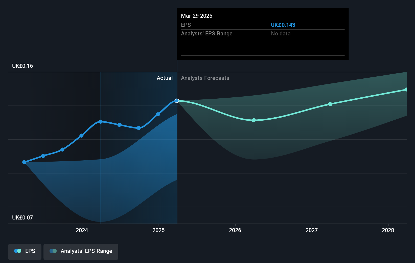Switch to the Analysts Forecasts section
Screen dimensions: 415x263
[x=205, y=78]
